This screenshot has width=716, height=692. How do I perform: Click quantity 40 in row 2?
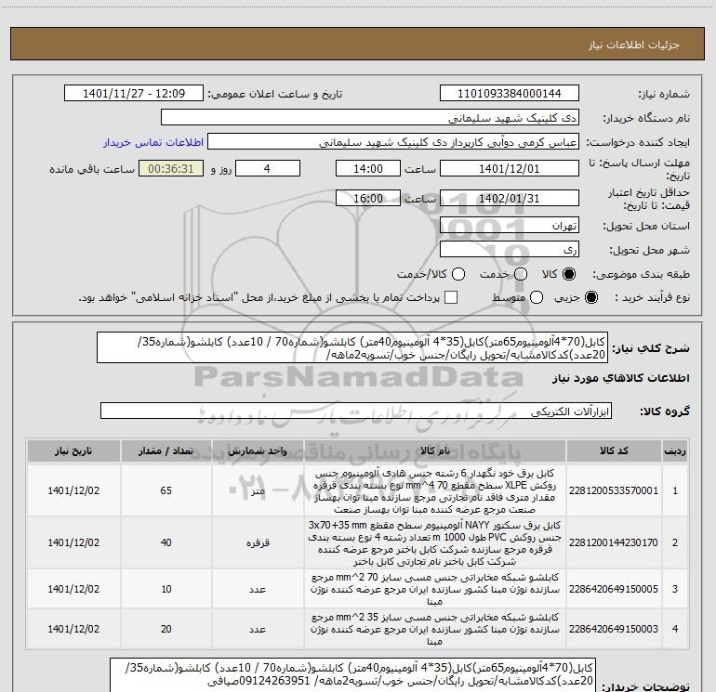point(166,542)
